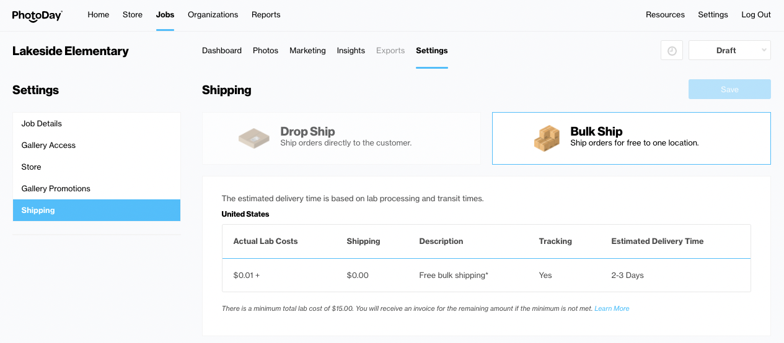Go to the Dashboard tab
Image resolution: width=784 pixels, height=343 pixels.
(x=222, y=51)
